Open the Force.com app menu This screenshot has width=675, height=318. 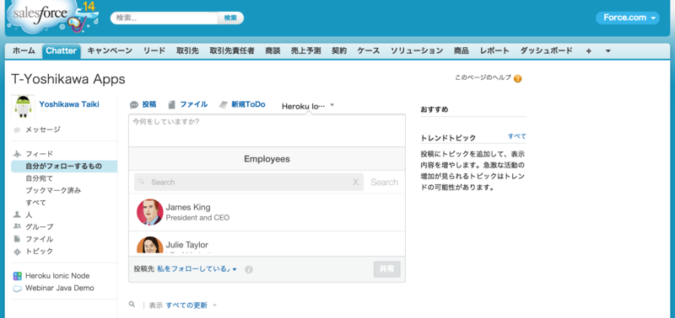[x=627, y=18]
